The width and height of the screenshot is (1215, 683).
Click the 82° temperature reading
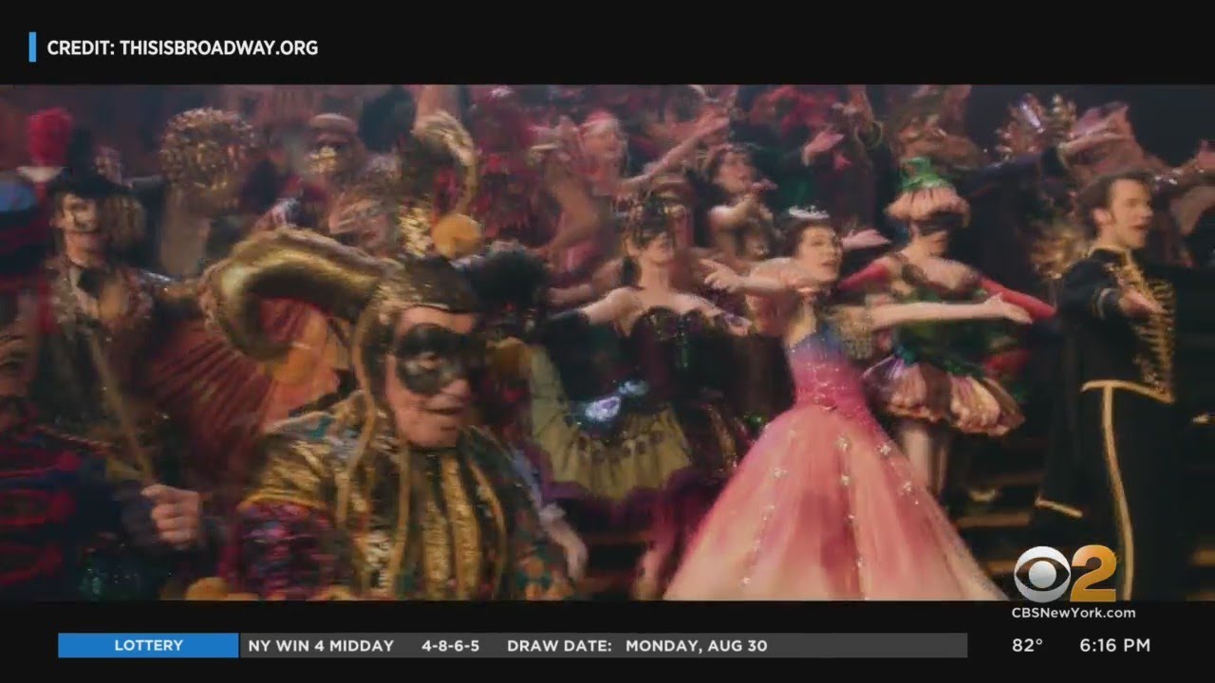tap(1027, 645)
